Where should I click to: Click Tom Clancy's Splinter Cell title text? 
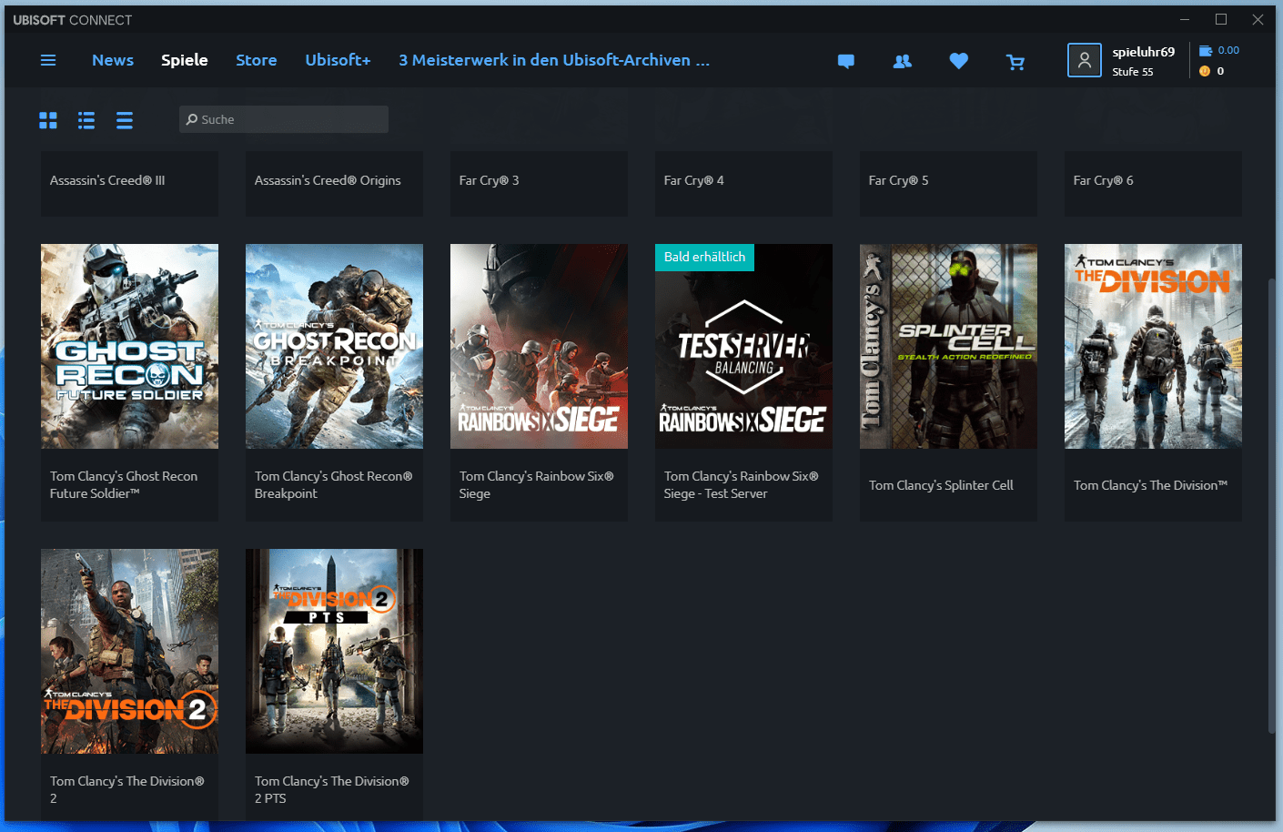click(941, 485)
